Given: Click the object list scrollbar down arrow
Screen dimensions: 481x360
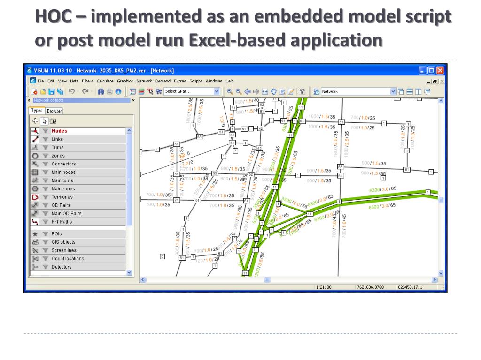Looking at the screenshot, I should [129, 272].
